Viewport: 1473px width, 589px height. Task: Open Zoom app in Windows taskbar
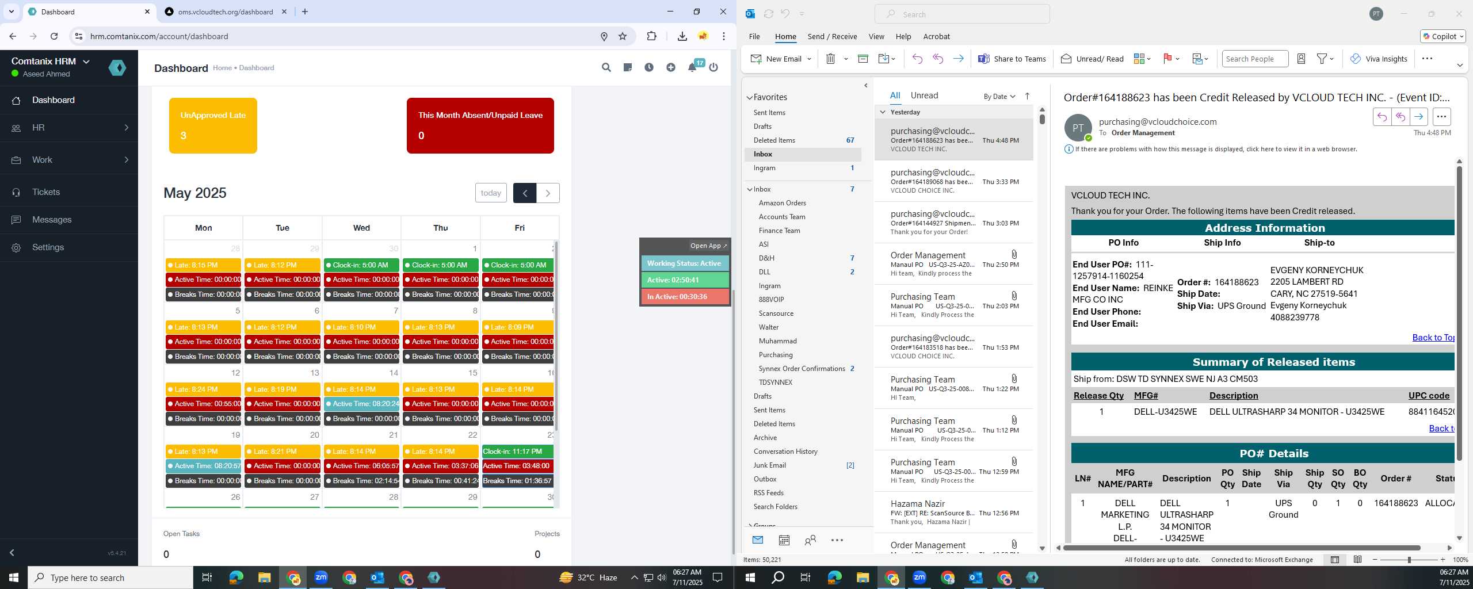[320, 577]
